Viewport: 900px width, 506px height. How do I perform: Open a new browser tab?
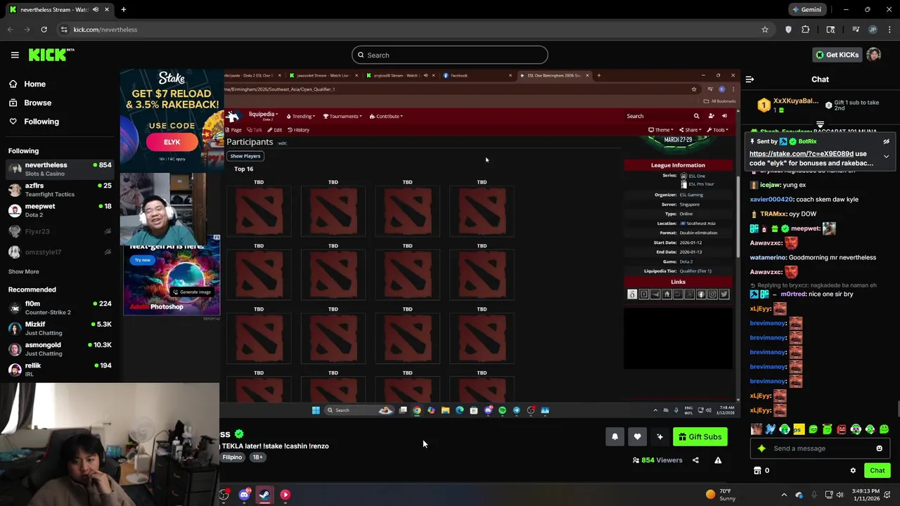pos(123,10)
